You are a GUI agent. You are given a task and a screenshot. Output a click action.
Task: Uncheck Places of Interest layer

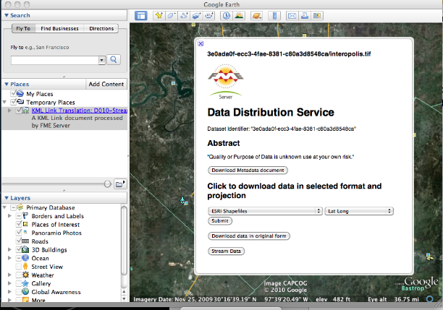coord(18,224)
